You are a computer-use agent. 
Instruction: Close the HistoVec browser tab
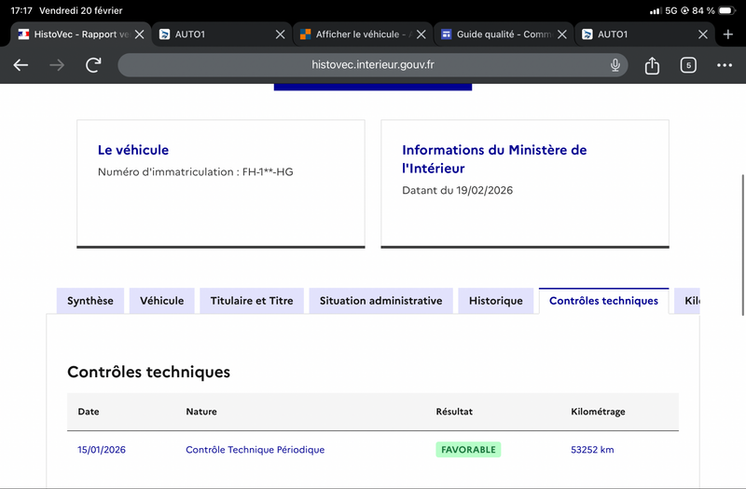click(139, 34)
